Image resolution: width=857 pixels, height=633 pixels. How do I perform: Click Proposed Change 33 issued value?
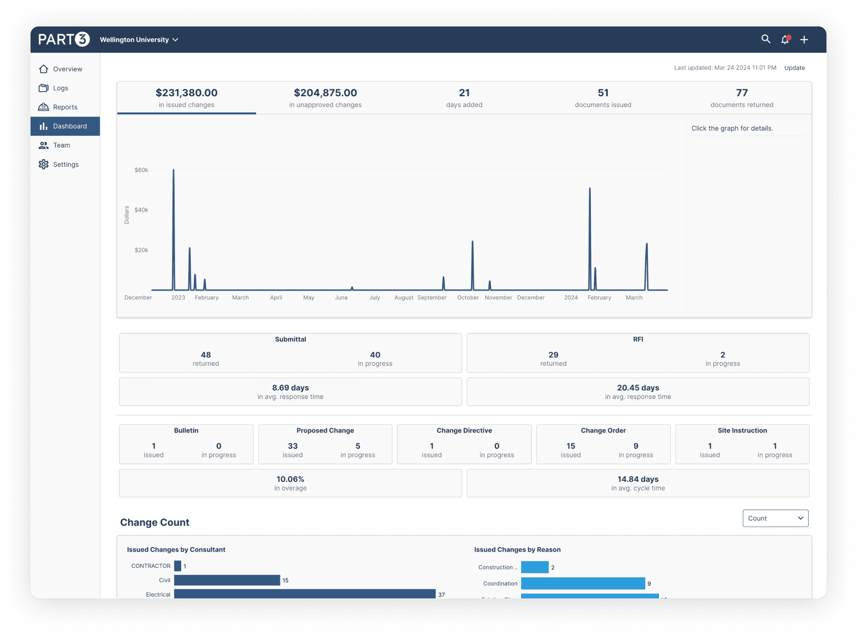[x=293, y=446]
